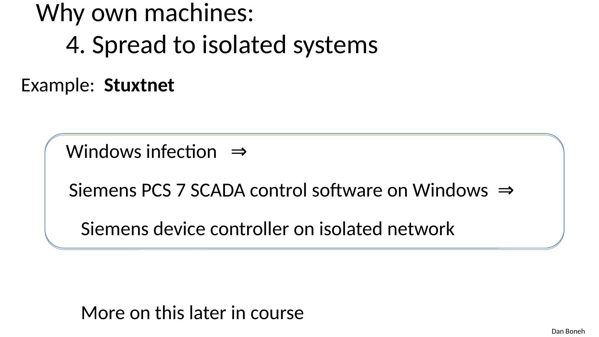Click the "Example:" label
The image size is (599, 337).
pyautogui.click(x=57, y=85)
